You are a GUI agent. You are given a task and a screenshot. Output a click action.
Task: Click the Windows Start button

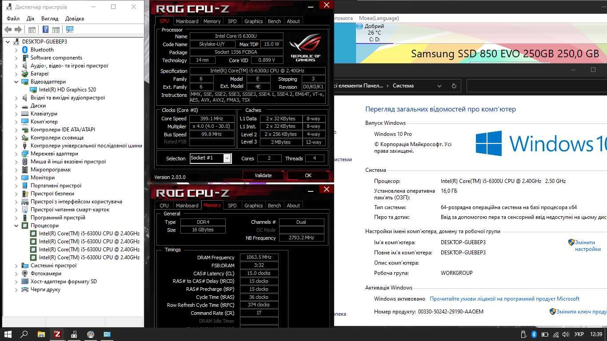coord(8,334)
